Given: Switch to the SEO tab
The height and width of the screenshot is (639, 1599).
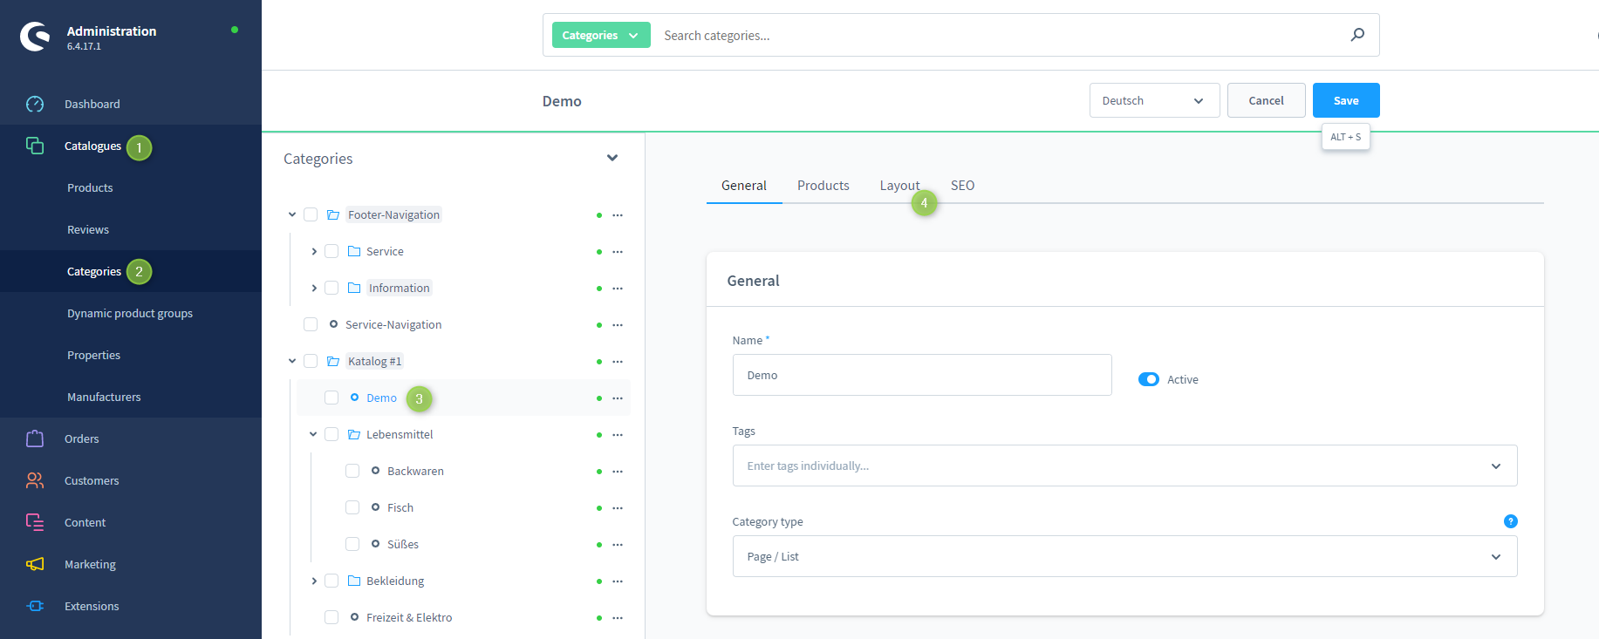Looking at the screenshot, I should click(963, 186).
